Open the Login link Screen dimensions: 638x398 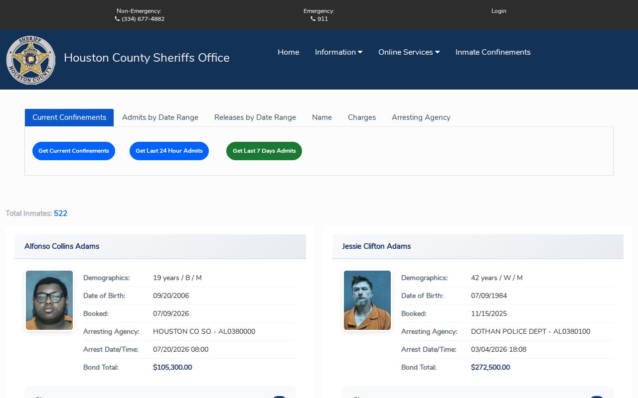coord(498,11)
